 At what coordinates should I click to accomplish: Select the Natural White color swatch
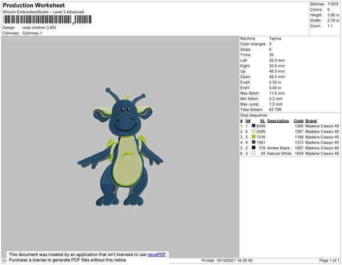click(254, 153)
